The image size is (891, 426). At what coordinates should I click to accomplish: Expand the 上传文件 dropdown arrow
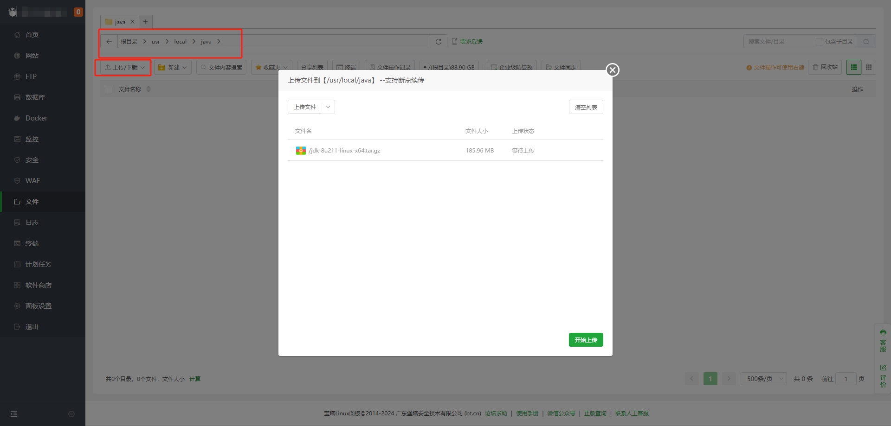[328, 107]
